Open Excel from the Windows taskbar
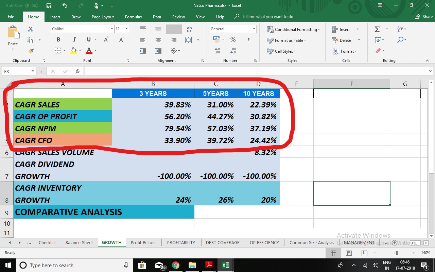This screenshot has width=435, height=272. [225, 265]
